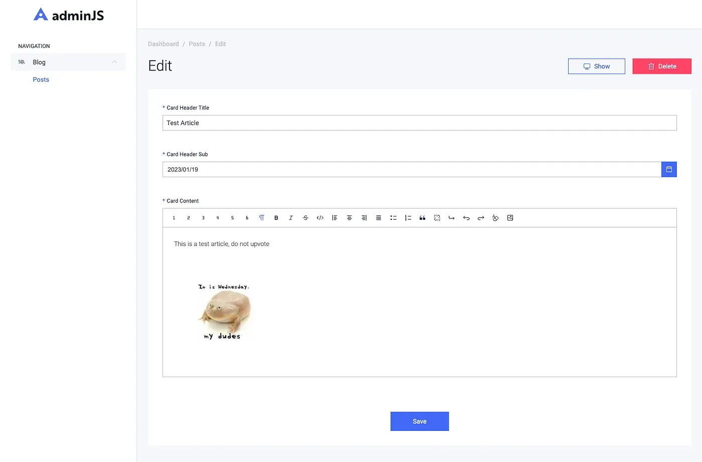702x462 pixels.
Task: Undo the last editor change
Action: click(x=466, y=218)
